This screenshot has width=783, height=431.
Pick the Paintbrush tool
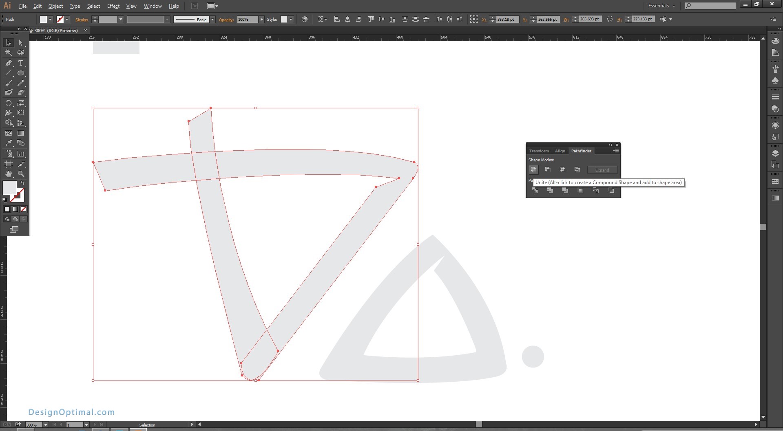click(x=9, y=83)
